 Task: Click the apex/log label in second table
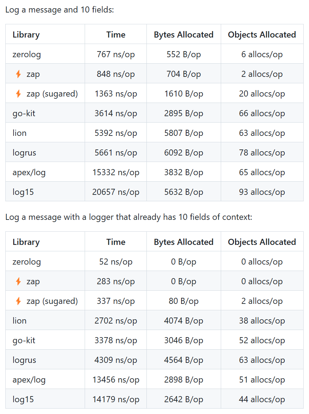point(29,380)
